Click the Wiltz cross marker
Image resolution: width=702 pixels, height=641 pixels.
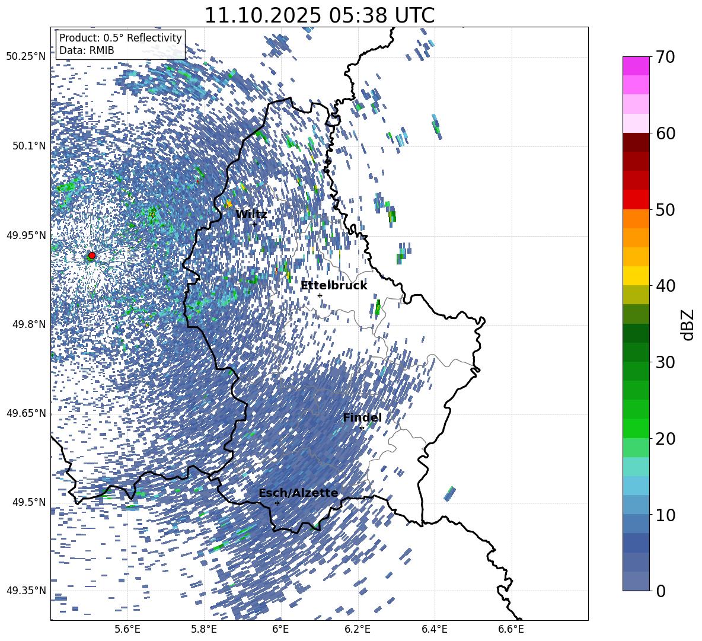[x=255, y=224]
